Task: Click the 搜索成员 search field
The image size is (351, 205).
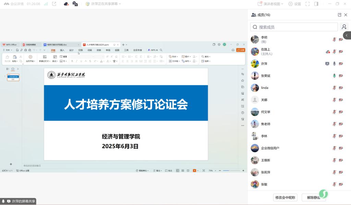Action: (294, 27)
